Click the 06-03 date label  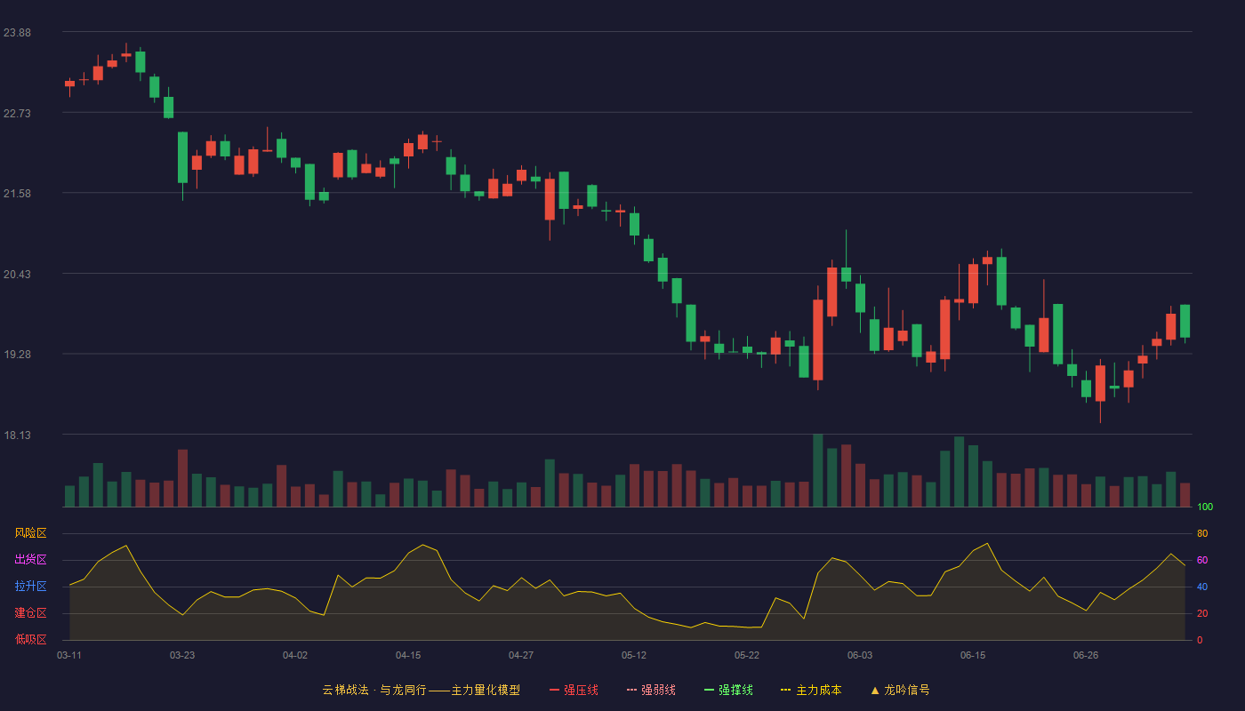(x=860, y=655)
